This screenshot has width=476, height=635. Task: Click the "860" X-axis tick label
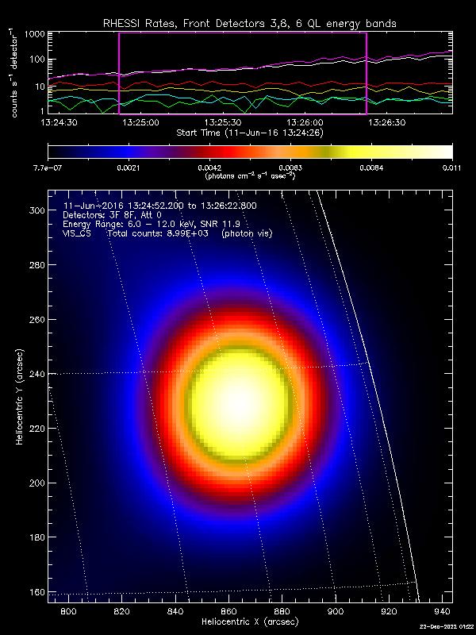(x=228, y=611)
